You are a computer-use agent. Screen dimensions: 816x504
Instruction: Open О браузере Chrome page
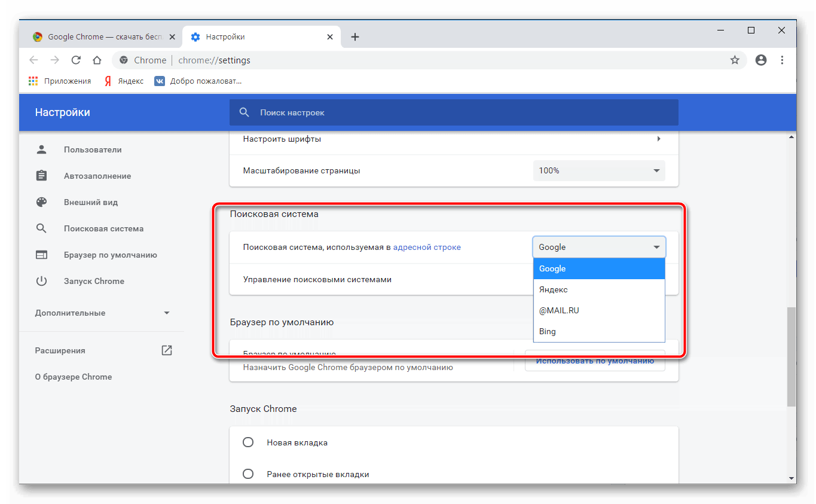point(74,377)
